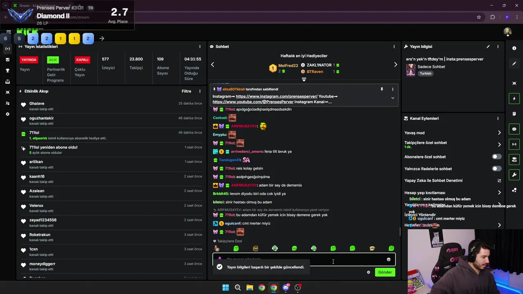523x294 pixels.
Task: Click the three-dots cluster icon in right toolbar
Action: 514,190
